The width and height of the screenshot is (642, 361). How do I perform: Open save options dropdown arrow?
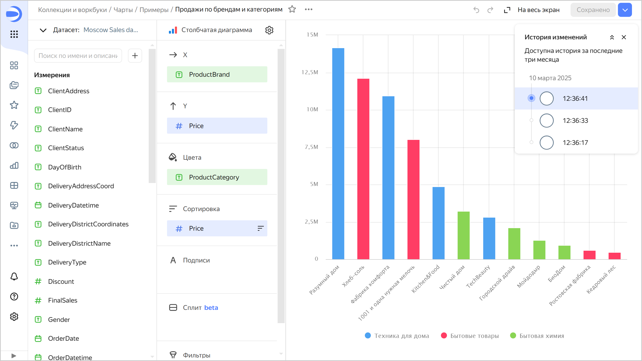point(625,10)
